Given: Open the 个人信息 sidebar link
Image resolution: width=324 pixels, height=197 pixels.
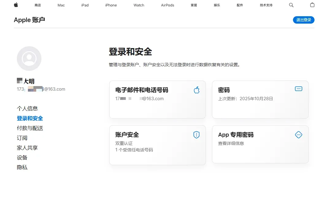Looking at the screenshot, I should click(27, 108).
